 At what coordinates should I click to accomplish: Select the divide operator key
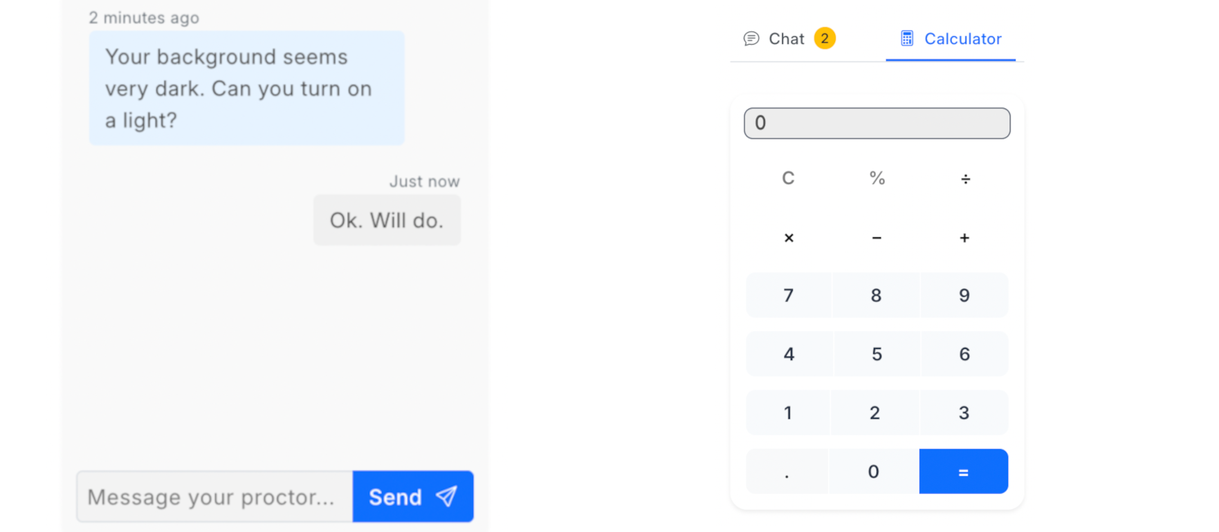[965, 179]
